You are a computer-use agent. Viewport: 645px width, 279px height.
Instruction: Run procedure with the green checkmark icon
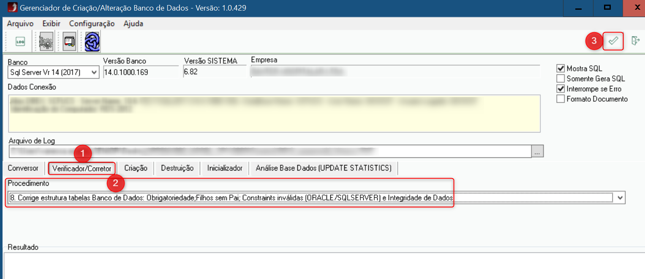613,41
